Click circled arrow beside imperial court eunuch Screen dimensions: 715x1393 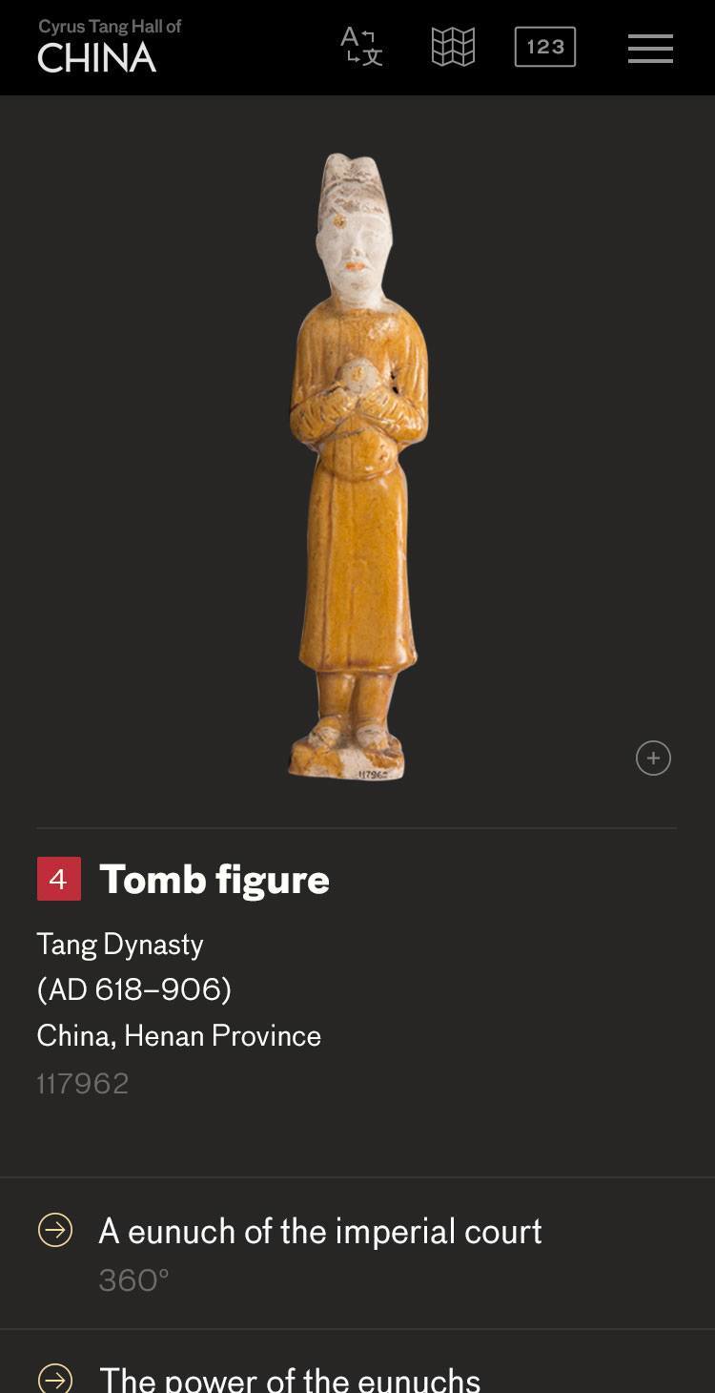pyautogui.click(x=55, y=1230)
